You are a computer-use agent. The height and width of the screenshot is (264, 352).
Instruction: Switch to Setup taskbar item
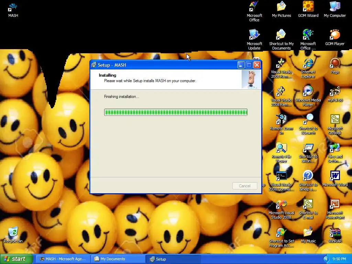[173, 259]
